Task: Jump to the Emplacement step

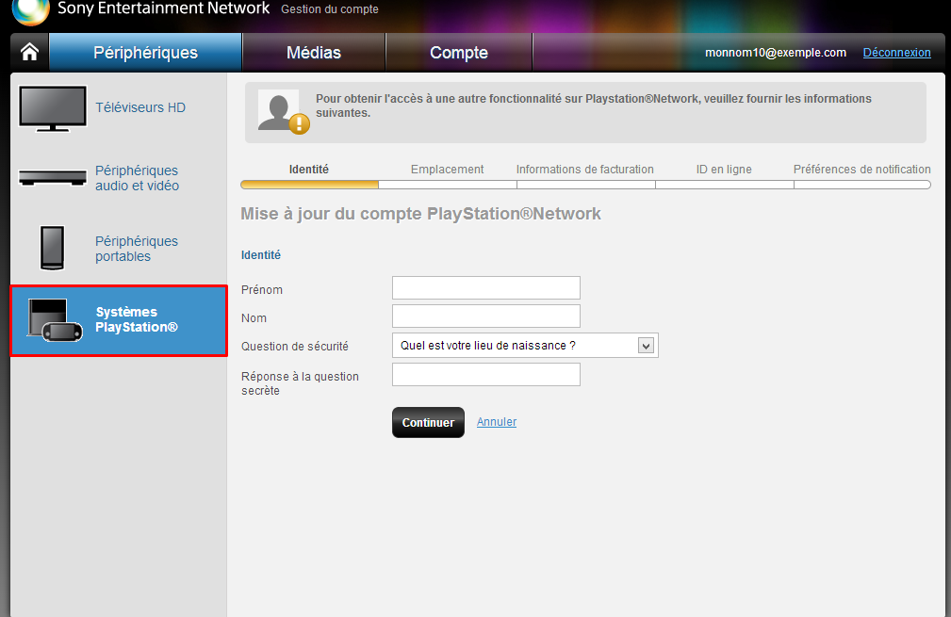Action: (x=447, y=170)
